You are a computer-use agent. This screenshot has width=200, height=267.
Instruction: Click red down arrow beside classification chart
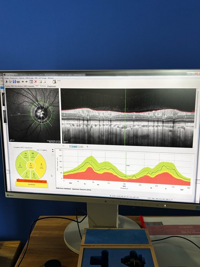[x=53, y=151]
